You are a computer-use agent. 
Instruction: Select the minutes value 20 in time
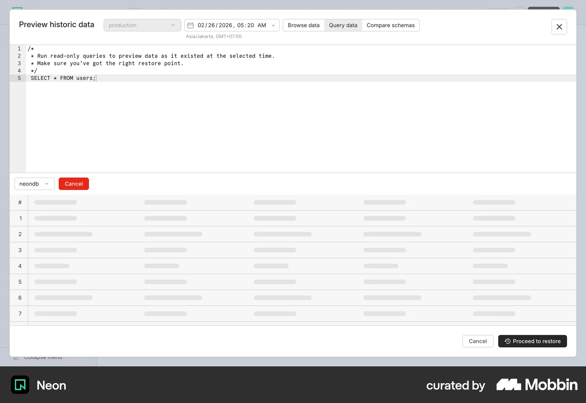pyautogui.click(x=251, y=25)
